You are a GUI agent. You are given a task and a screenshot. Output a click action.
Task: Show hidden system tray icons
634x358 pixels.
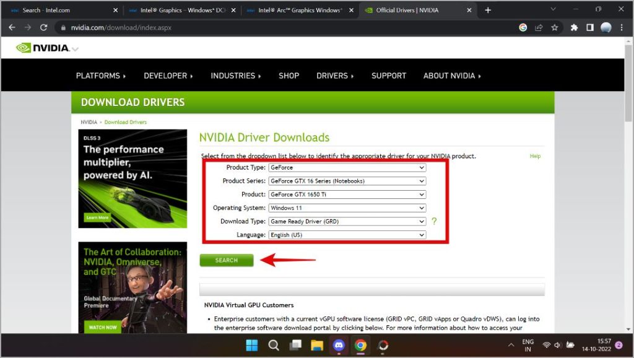click(511, 345)
